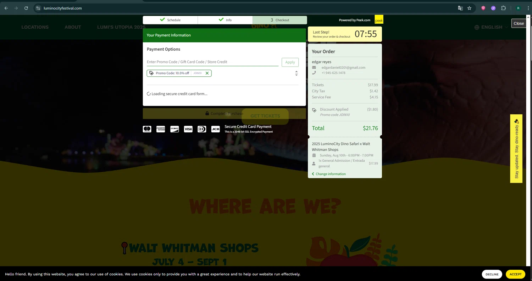Viewport: 532px width, 281px height.
Task: Open LUMI'S UTOPIA 2025 menu item
Action: tap(121, 27)
